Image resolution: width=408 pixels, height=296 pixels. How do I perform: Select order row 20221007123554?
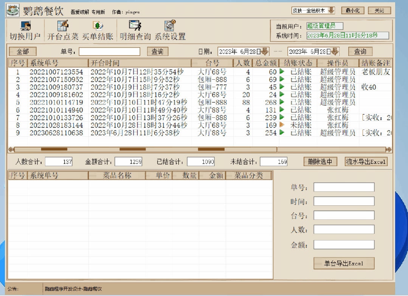coord(200,72)
